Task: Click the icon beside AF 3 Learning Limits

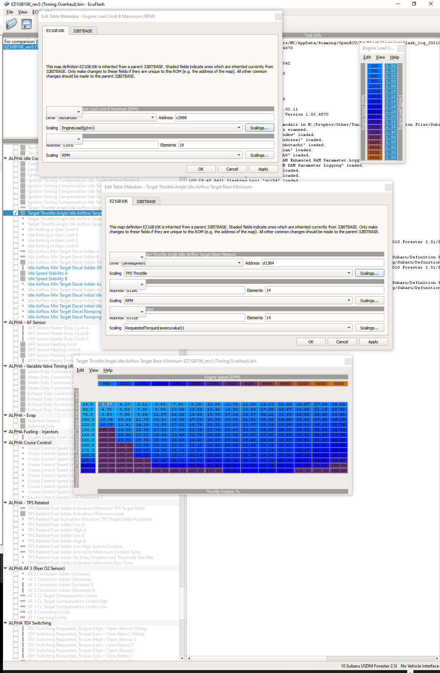Action: click(23, 618)
